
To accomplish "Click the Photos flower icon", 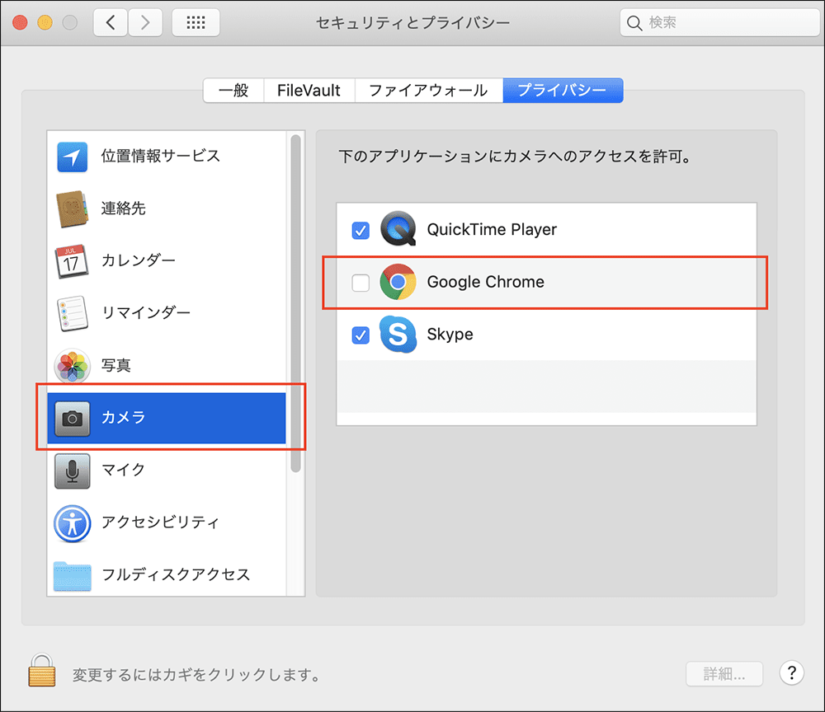I will click(x=72, y=366).
